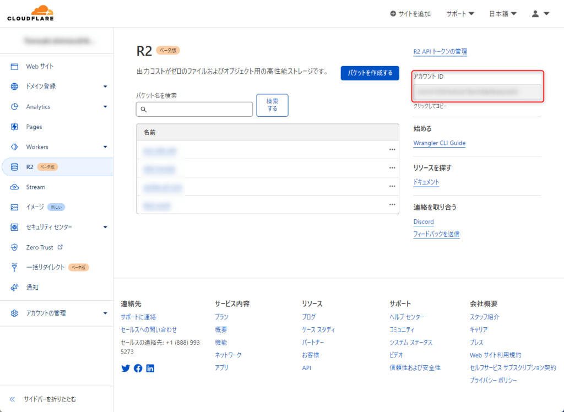Open the プラン footer link
Screen dimensions: 564x412
click(x=221, y=317)
